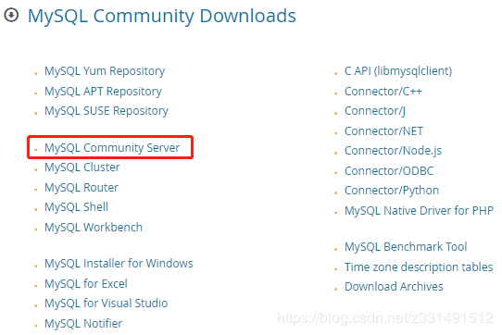Open Download Archives link
The width and height of the screenshot is (502, 335).
(x=394, y=287)
